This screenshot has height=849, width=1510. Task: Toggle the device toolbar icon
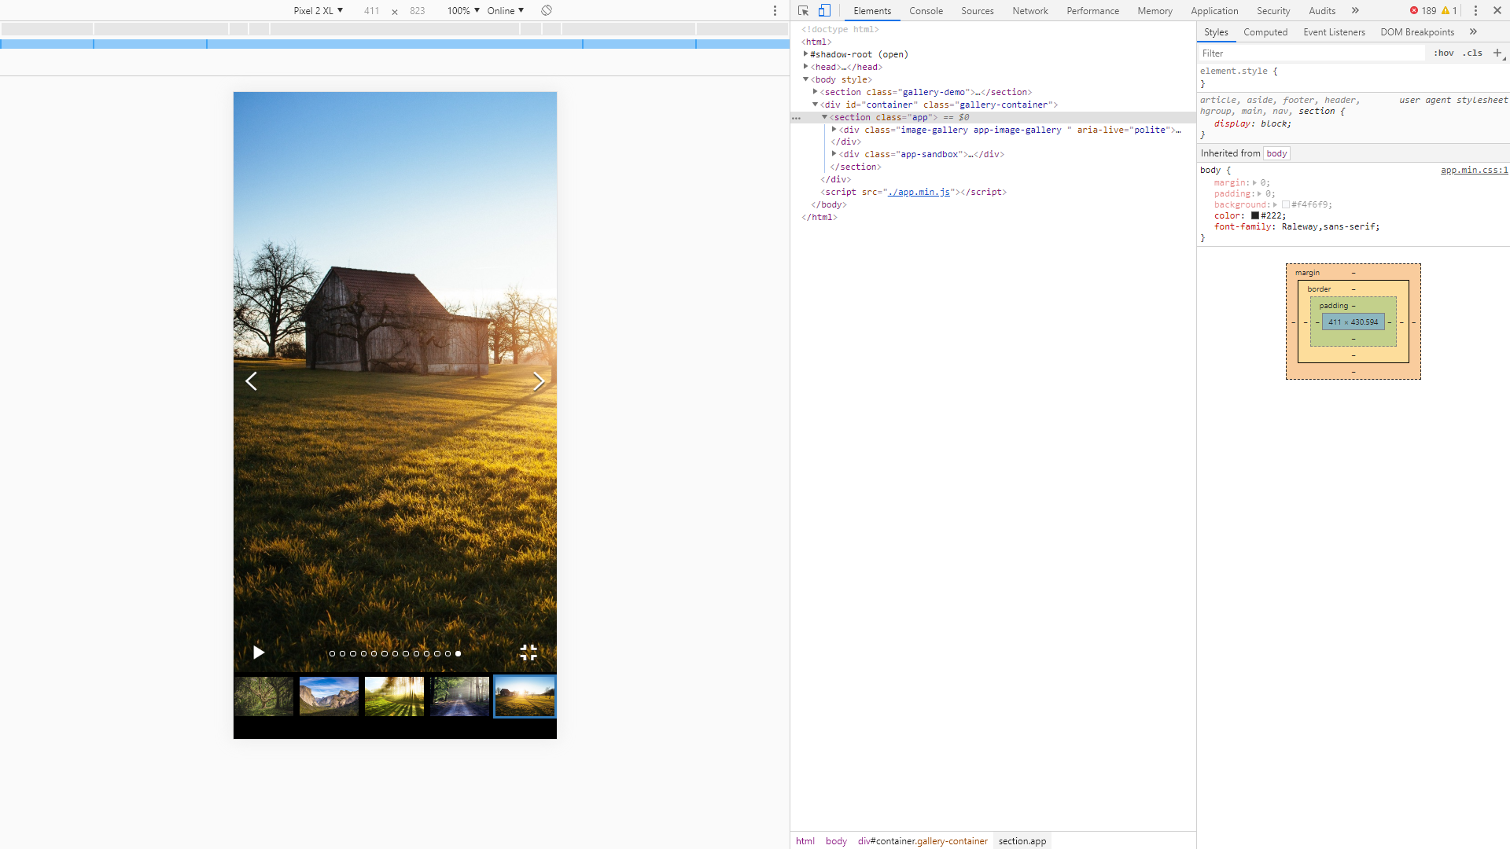(824, 10)
